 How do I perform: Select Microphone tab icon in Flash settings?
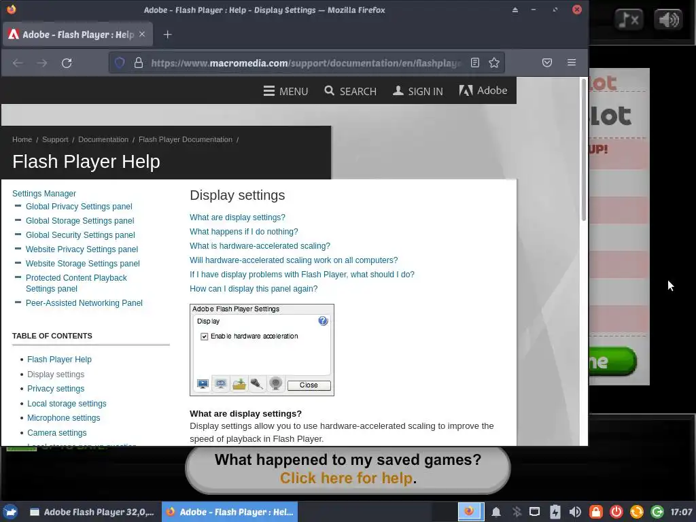[257, 384]
